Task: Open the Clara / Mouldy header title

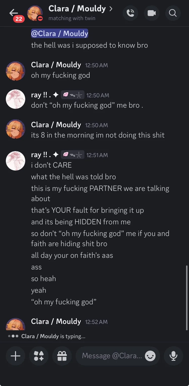Action: 77,9
